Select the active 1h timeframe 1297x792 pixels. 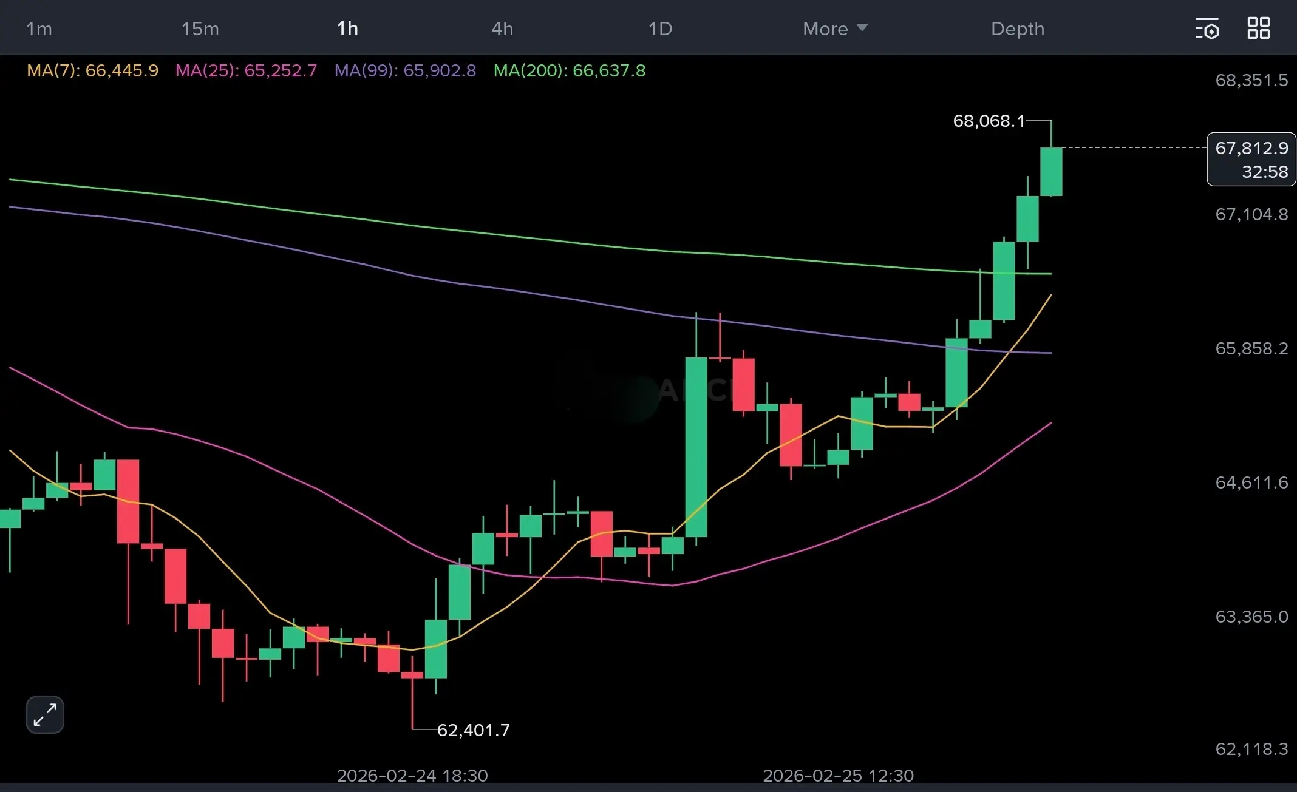click(x=347, y=29)
